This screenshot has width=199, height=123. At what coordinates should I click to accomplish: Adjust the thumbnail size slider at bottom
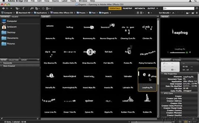pos(151,122)
